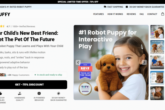The height and width of the screenshot is (110, 165).
Task: Click the happy customers avatar group
Action: 3,75
